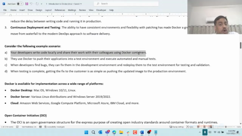This screenshot has width=242, height=136.
Task: Click the presenter webcam video thumbnail
Action: coord(215,17)
